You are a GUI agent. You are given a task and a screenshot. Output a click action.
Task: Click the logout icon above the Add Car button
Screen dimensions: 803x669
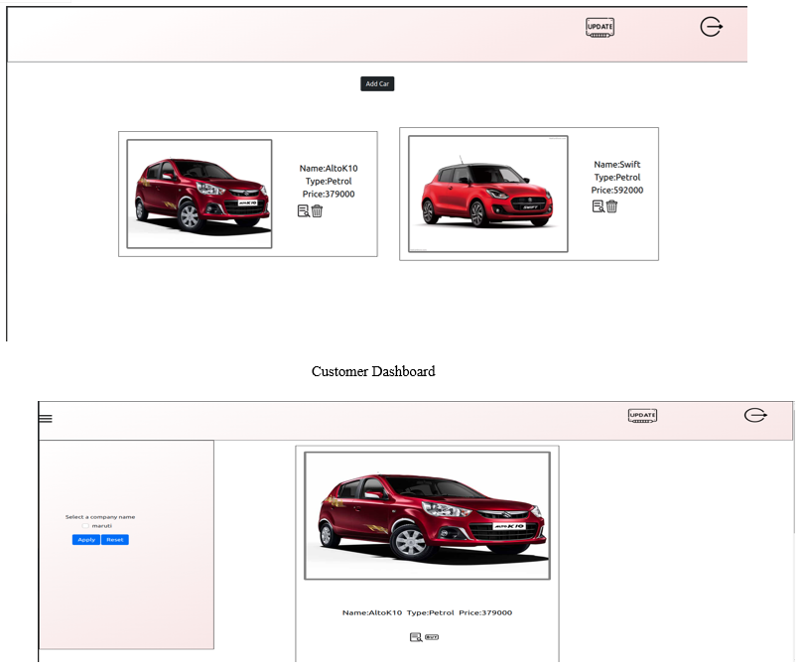point(712,27)
